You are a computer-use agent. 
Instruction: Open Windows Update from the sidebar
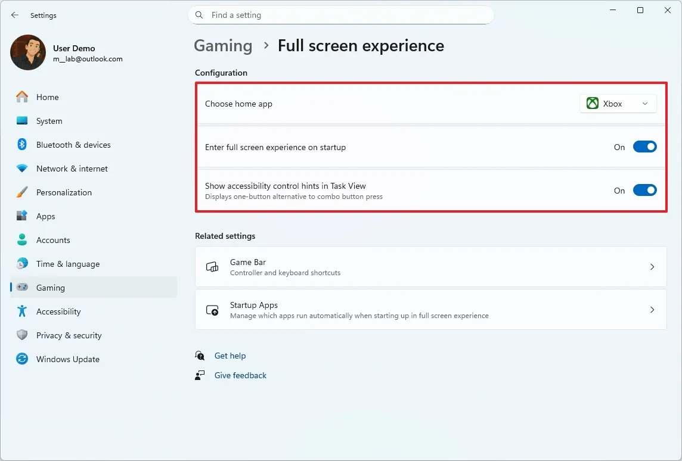pyautogui.click(x=68, y=359)
